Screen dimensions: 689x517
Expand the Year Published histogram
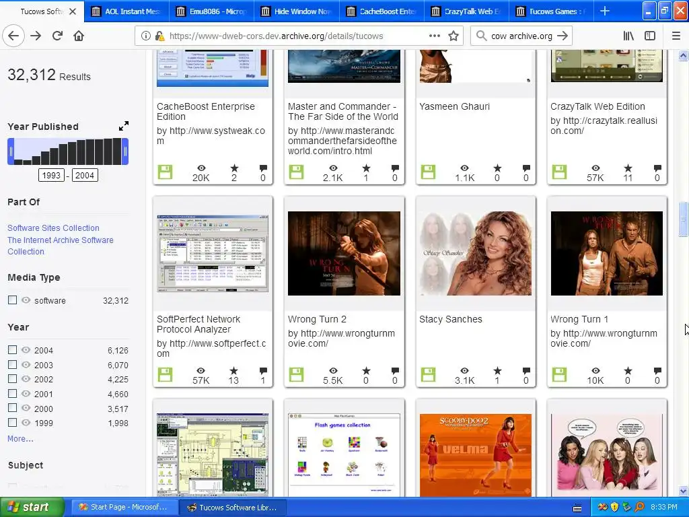pyautogui.click(x=124, y=126)
